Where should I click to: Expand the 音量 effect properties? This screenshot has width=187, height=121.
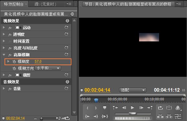4,88
